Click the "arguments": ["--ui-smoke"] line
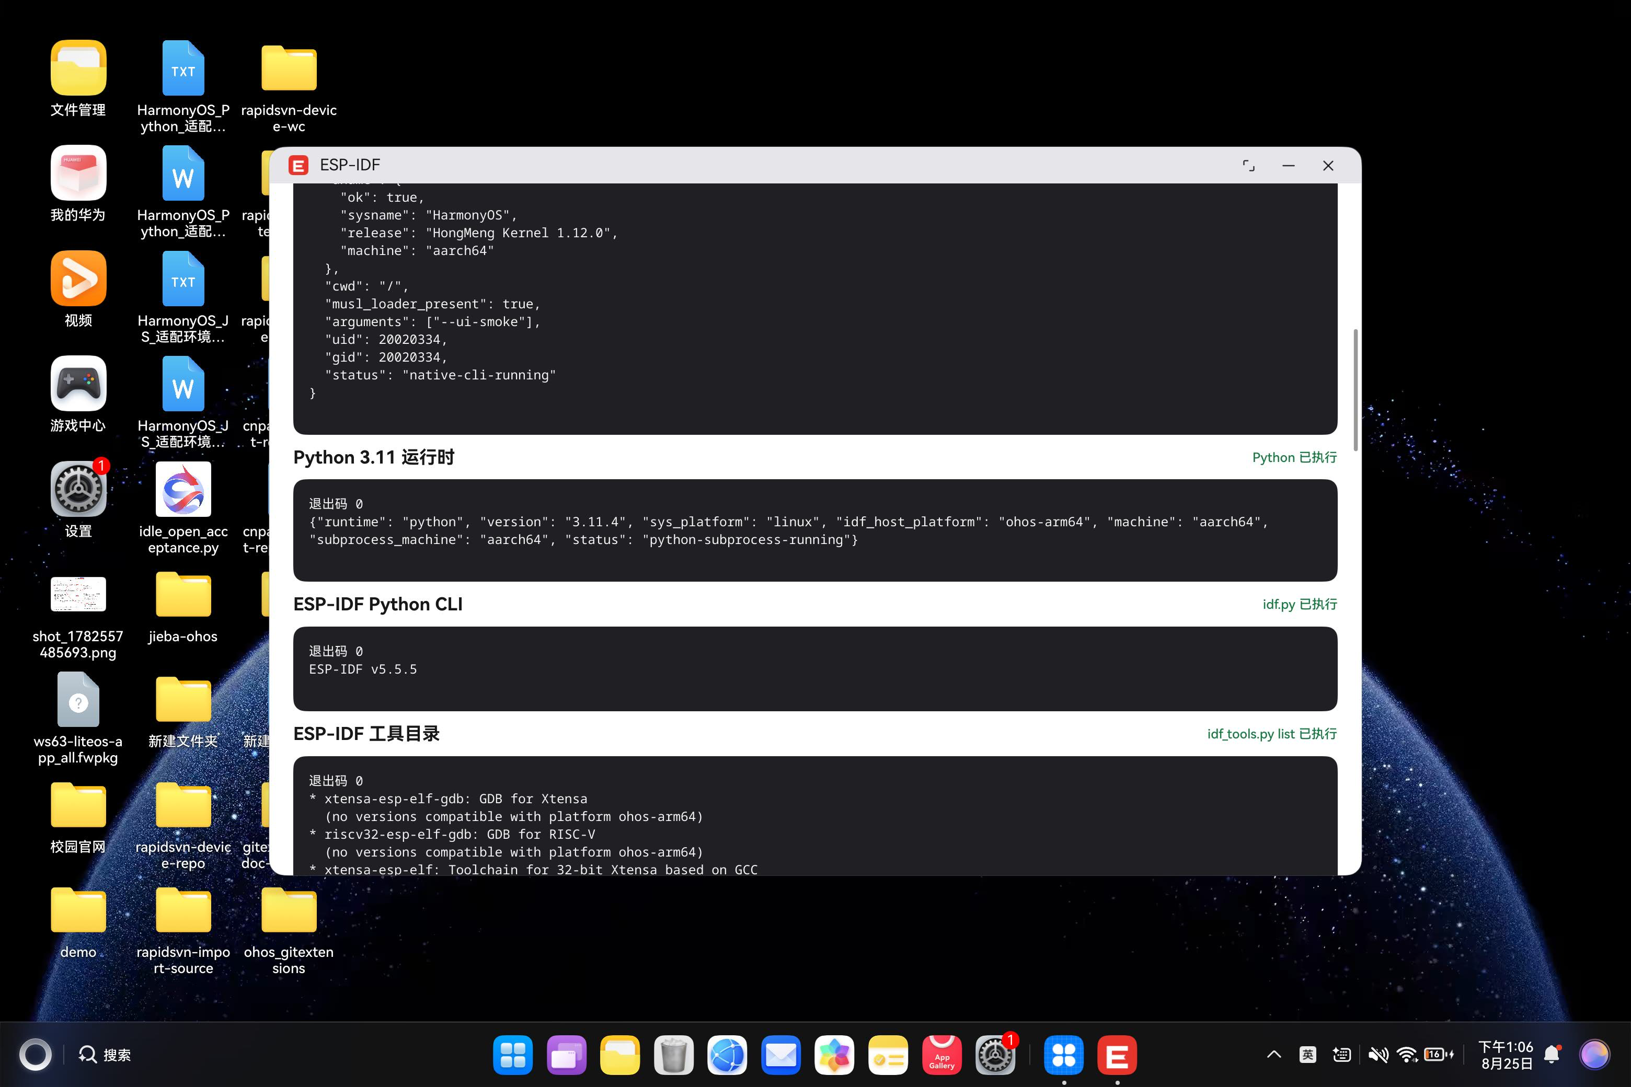This screenshot has width=1631, height=1087. point(432,322)
